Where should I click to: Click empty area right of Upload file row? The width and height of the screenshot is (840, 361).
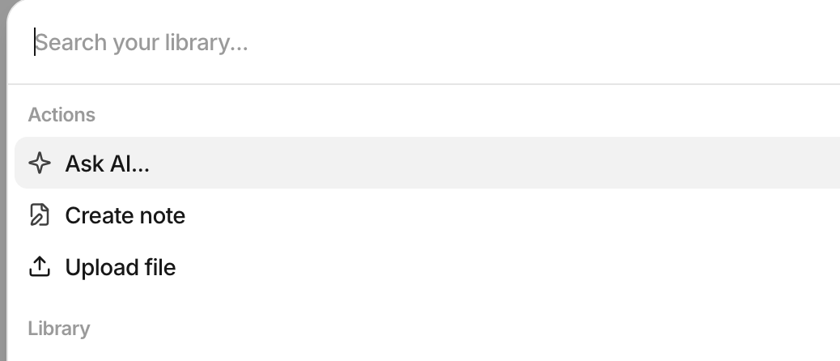[x=509, y=267]
